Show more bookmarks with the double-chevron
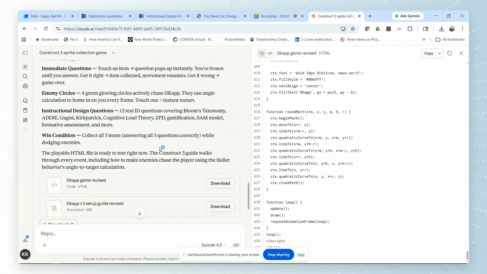The width and height of the screenshot is (487, 274). [424, 40]
